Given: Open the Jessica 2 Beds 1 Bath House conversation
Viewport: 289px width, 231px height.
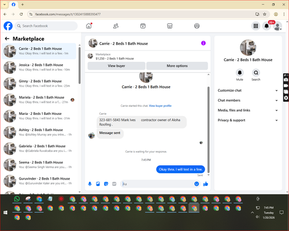Looking at the screenshot, I should point(39,67).
